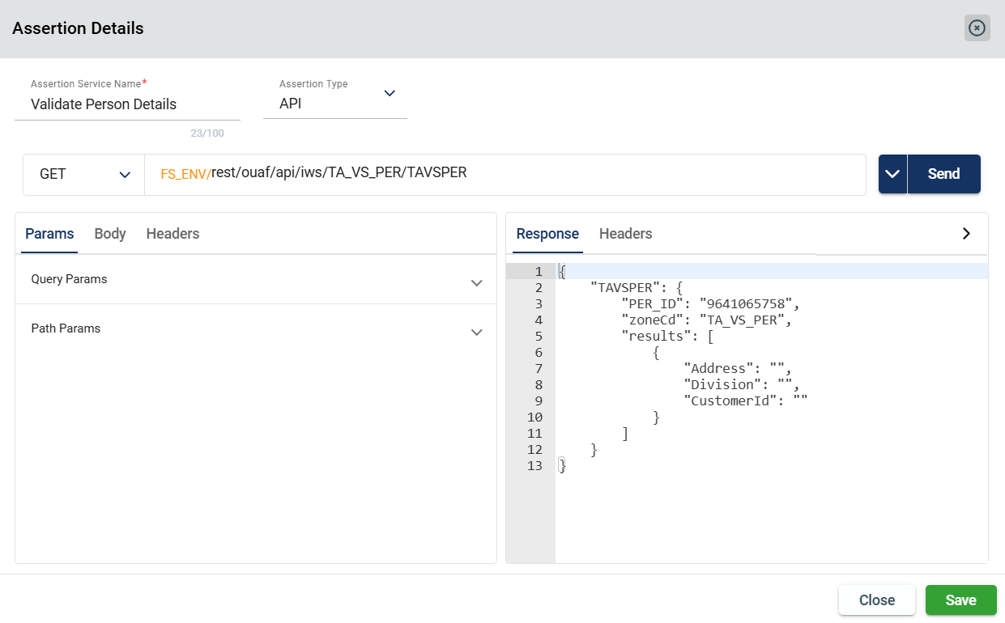Open the Assertion Type dropdown
The image size is (1005, 623).
point(389,94)
